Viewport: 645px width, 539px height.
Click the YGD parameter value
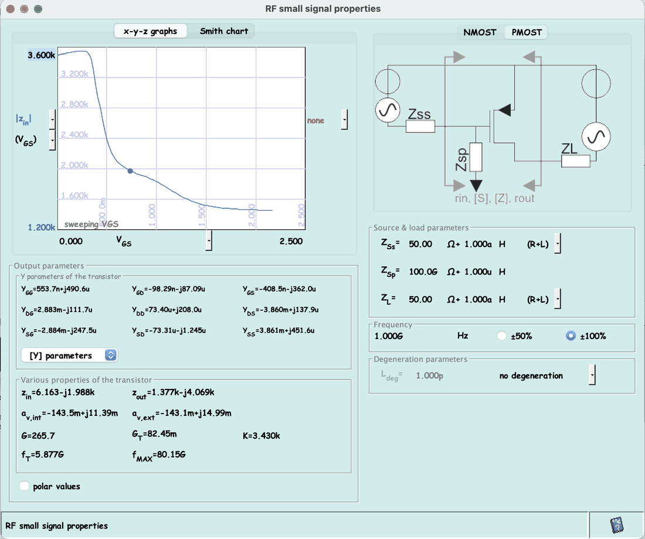[x=169, y=289]
